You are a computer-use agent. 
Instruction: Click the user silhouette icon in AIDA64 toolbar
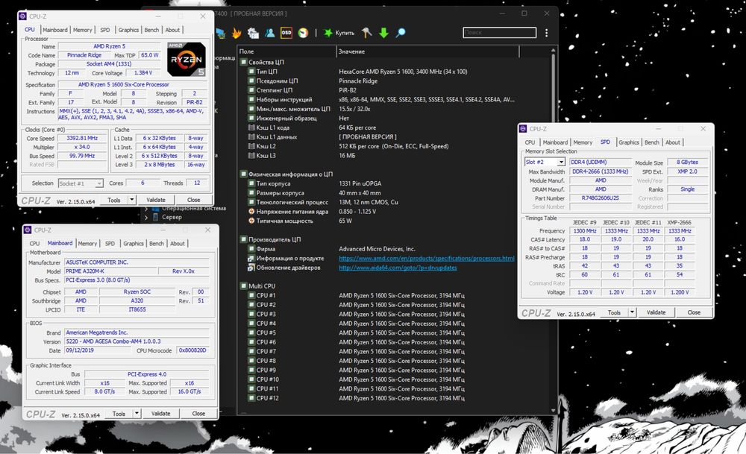point(270,33)
